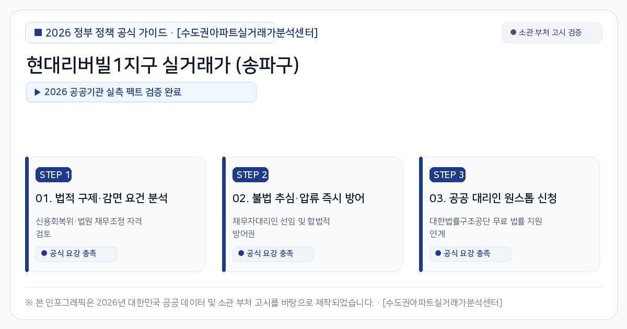Click the blue dot in STEP 1 공식 요강 충족

(44, 253)
